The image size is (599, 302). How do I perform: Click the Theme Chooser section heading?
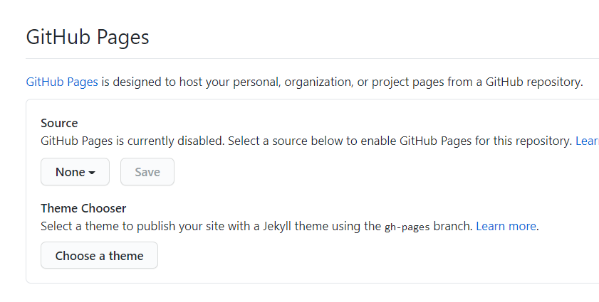[x=83, y=208]
